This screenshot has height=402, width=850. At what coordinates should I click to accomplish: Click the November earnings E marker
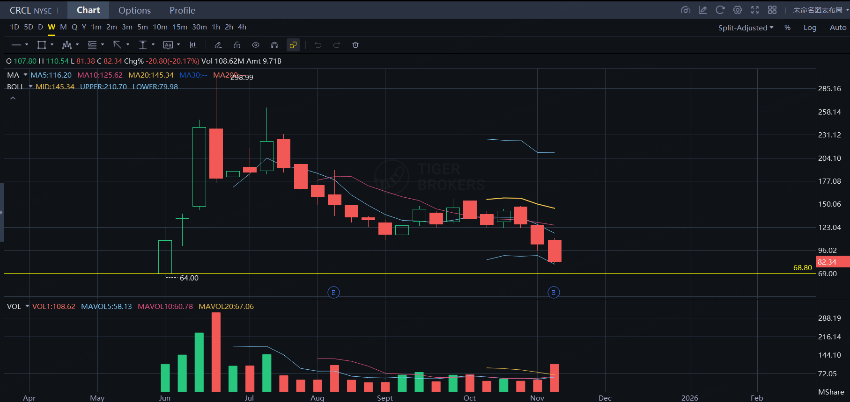554,293
